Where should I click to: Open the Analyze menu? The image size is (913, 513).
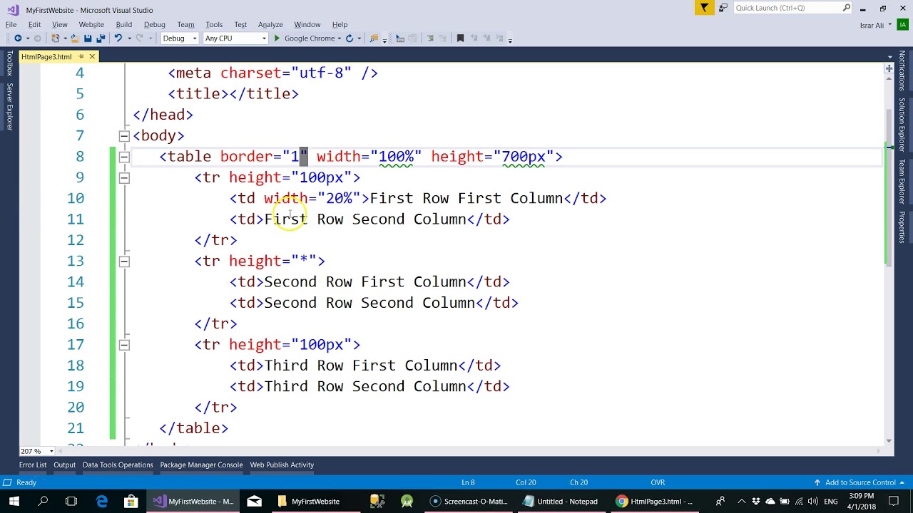(270, 25)
